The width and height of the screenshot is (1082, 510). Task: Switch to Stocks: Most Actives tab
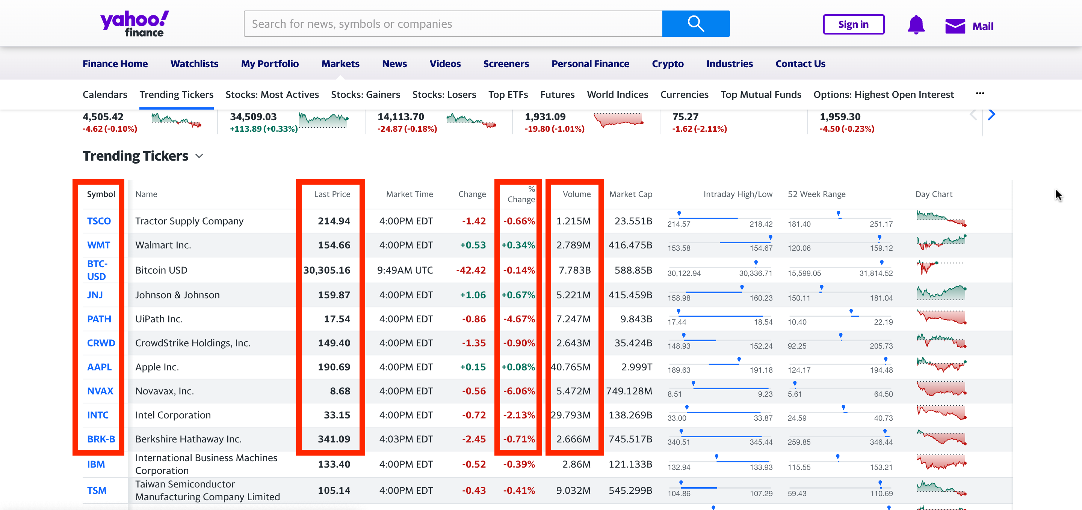272,94
